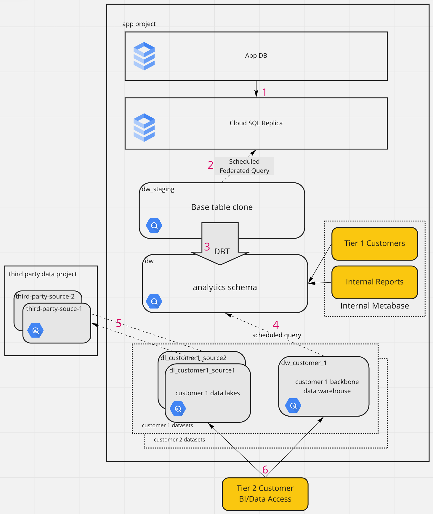
Task: Click BigQuery icon in dw_customer_1 box
Action: pos(293,406)
